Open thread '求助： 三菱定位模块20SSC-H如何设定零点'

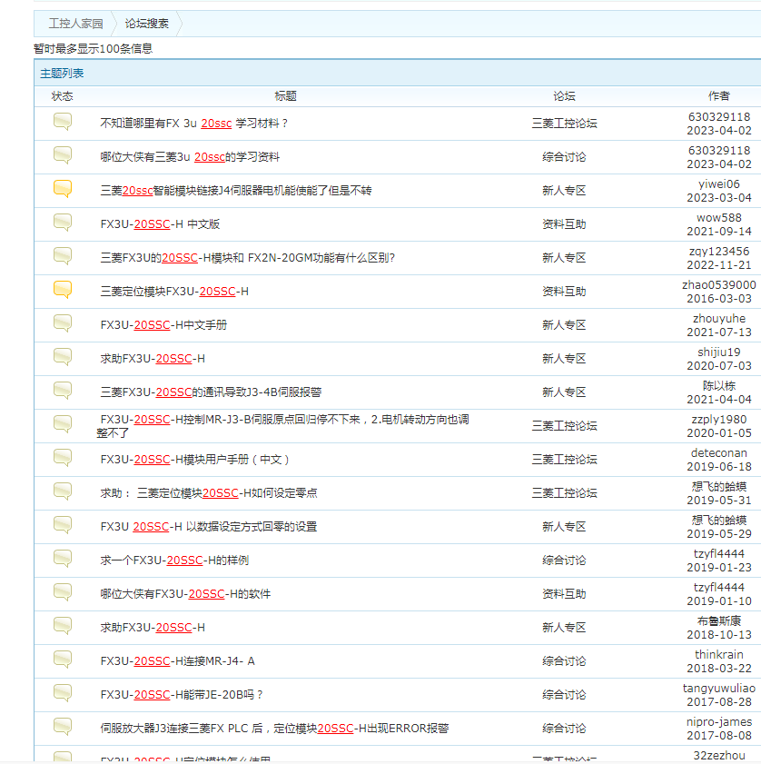pos(209,493)
